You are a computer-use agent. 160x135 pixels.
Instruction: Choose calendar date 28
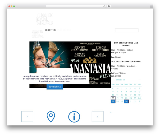[117, 101]
